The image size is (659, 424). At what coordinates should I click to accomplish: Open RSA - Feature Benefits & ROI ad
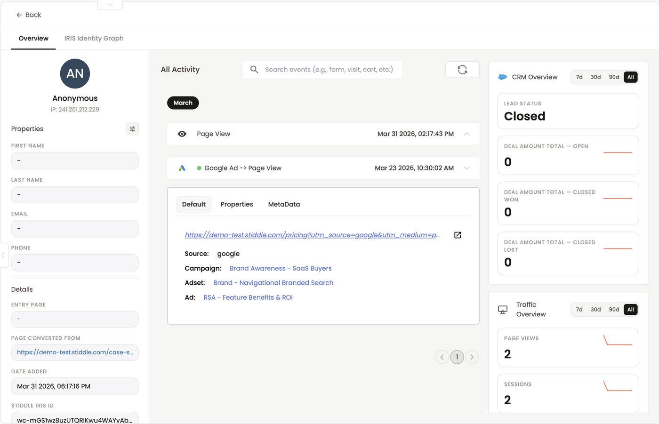(248, 297)
